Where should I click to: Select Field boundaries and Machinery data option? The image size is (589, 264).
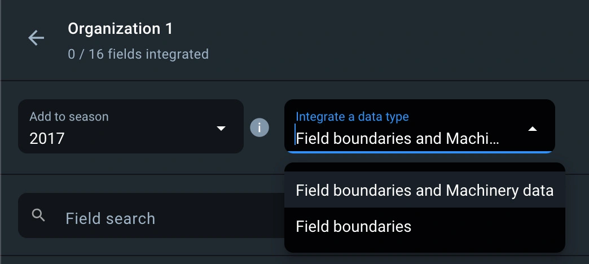point(424,191)
